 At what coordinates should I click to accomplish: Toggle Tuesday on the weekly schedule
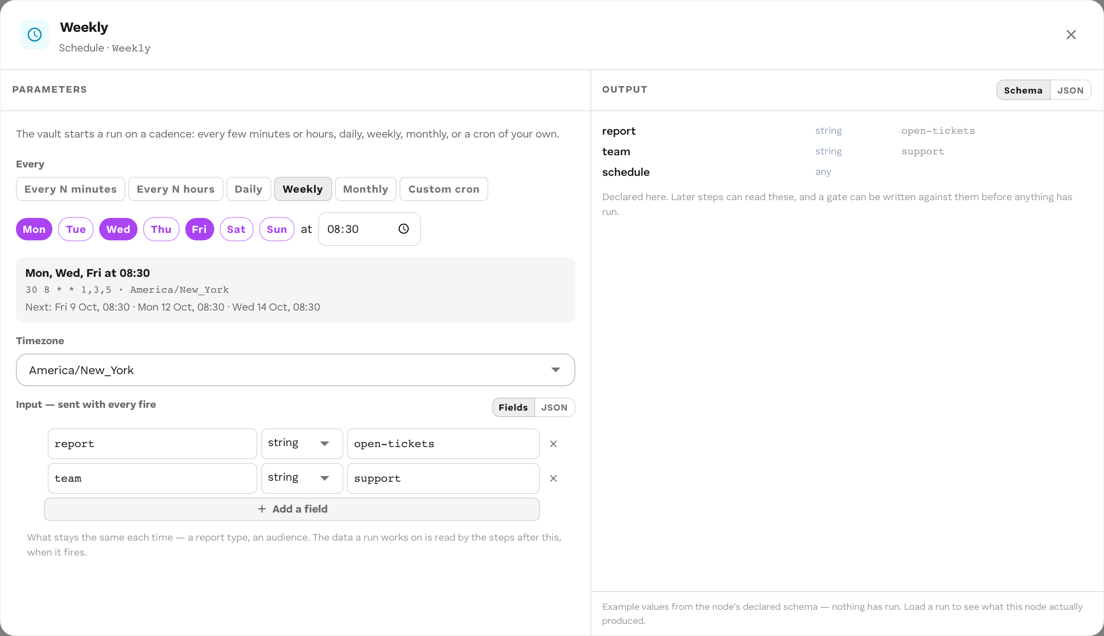pyautogui.click(x=76, y=229)
